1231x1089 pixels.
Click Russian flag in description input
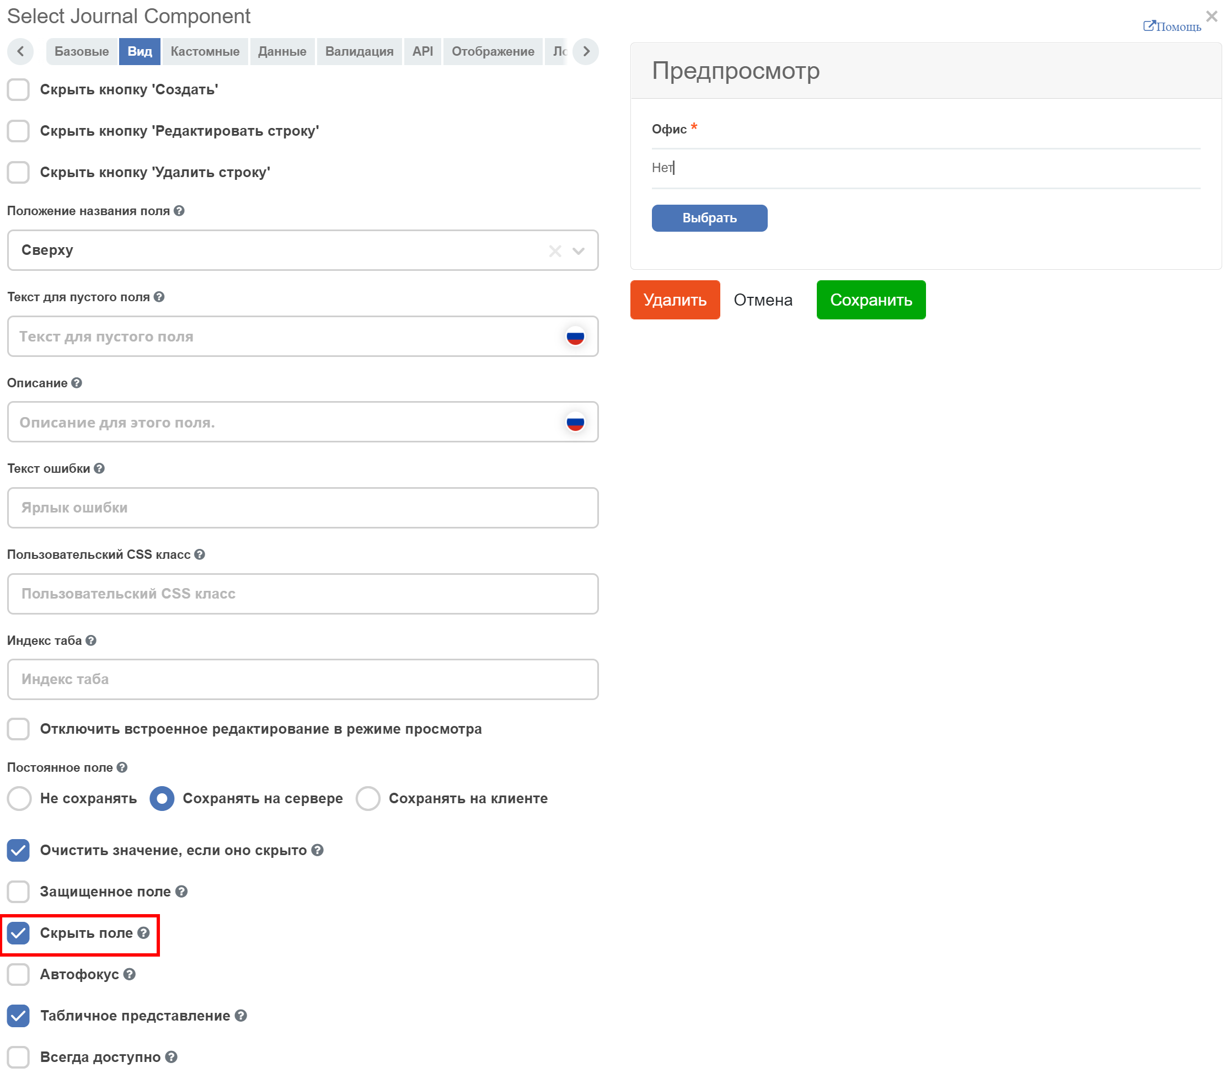pyautogui.click(x=575, y=423)
